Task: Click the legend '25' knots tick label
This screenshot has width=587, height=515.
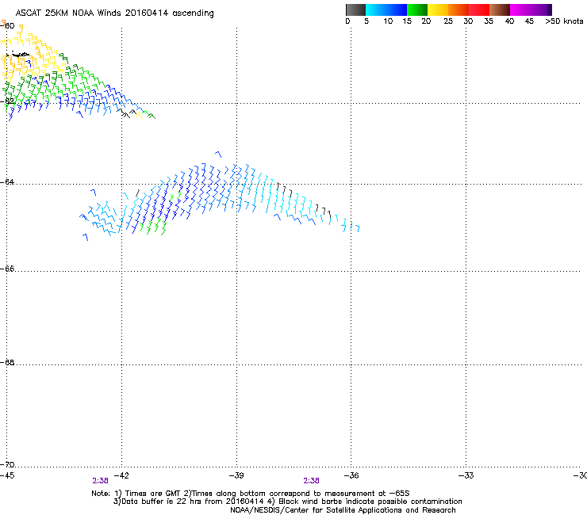Action: pos(448,21)
